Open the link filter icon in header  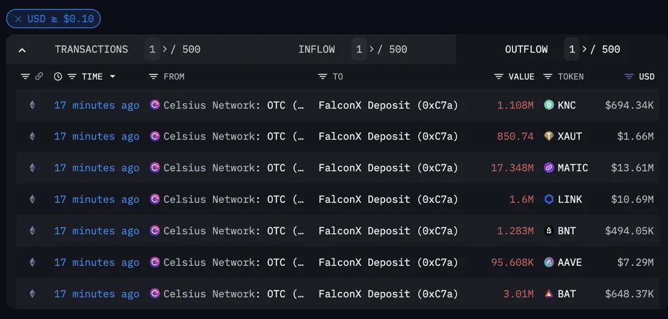[x=39, y=76]
